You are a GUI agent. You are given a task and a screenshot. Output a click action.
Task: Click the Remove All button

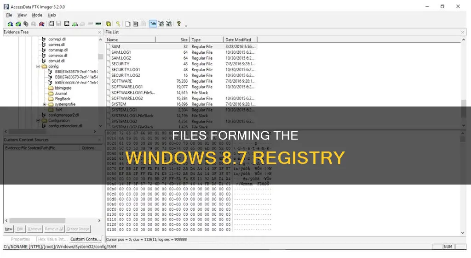pyautogui.click(x=54, y=229)
